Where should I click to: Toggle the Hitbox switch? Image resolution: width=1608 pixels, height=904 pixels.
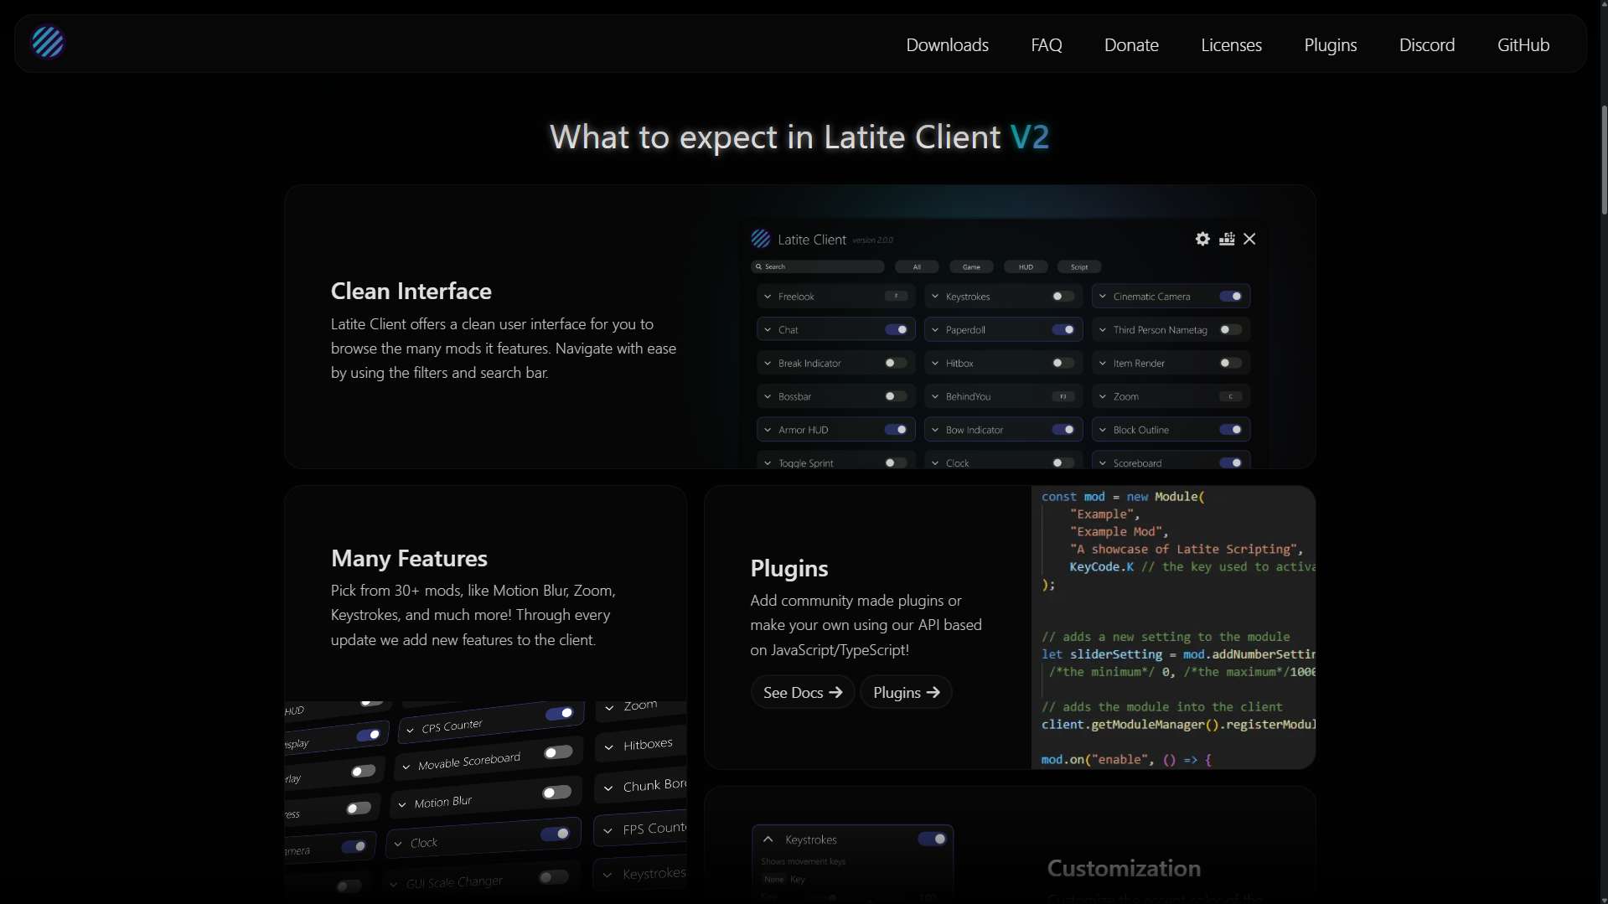pos(1063,363)
